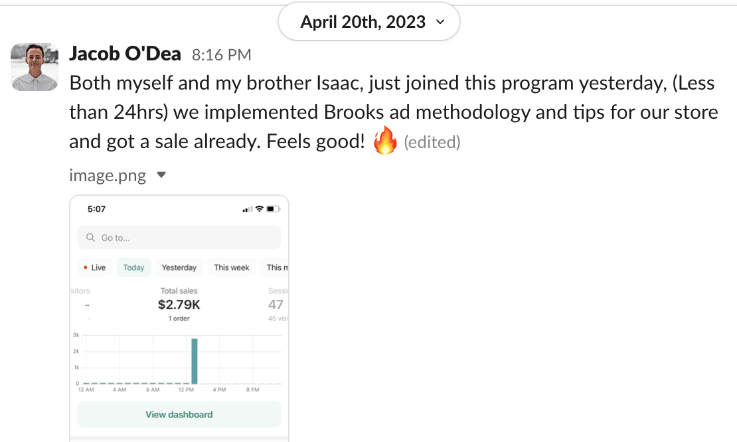Collapse the image.png attachment arrow
This screenshot has width=737, height=442.
click(161, 176)
